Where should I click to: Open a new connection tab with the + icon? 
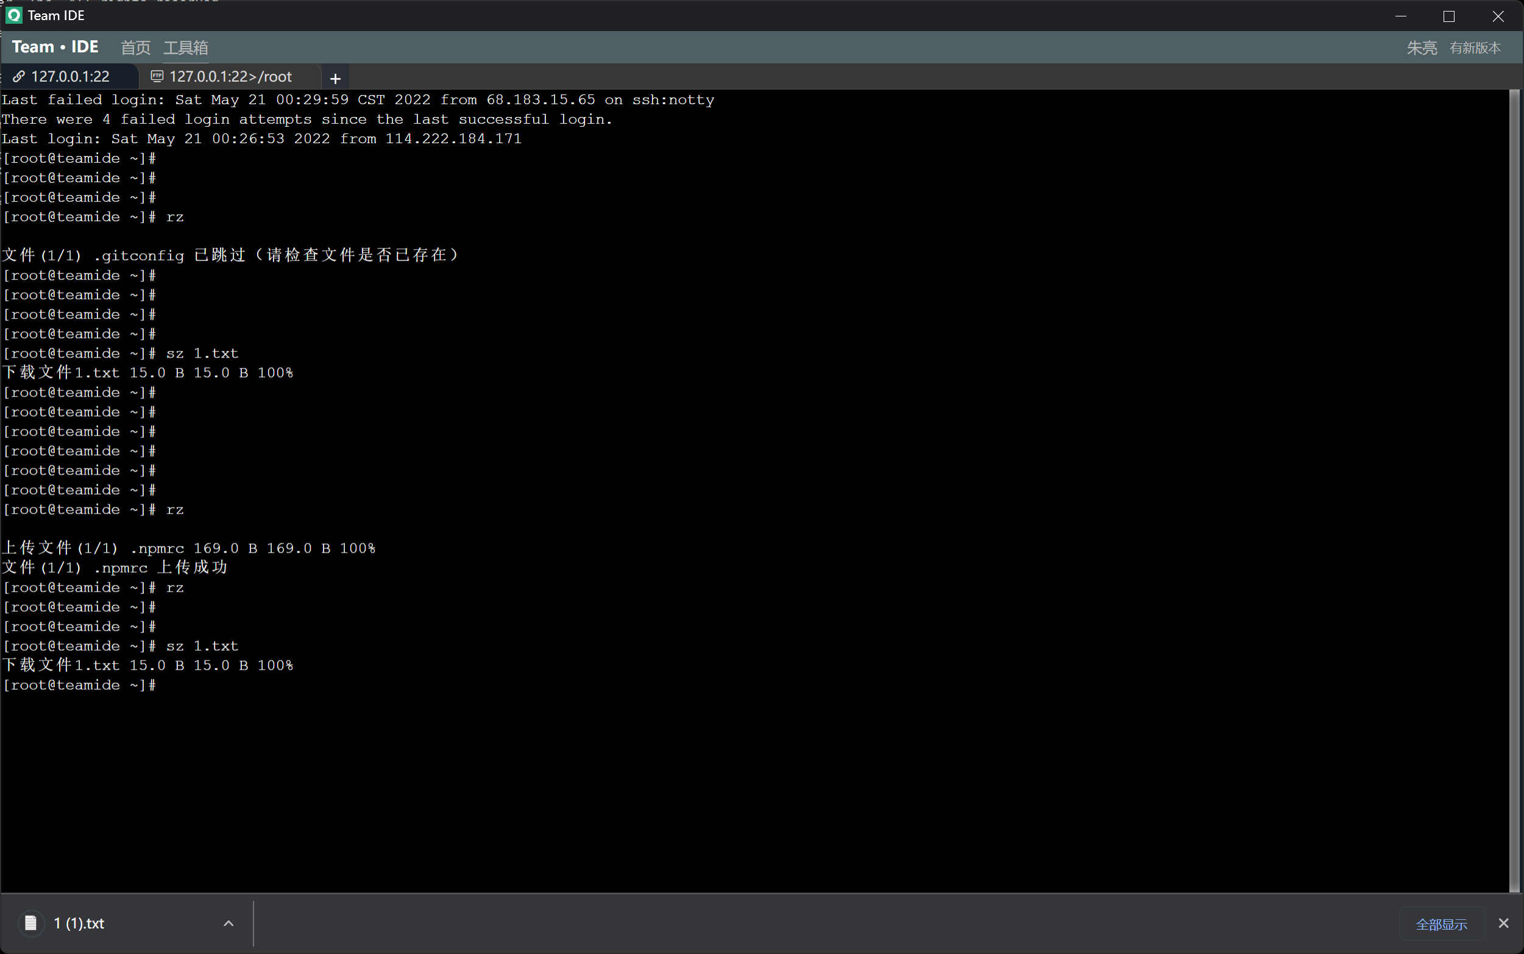pyautogui.click(x=335, y=77)
